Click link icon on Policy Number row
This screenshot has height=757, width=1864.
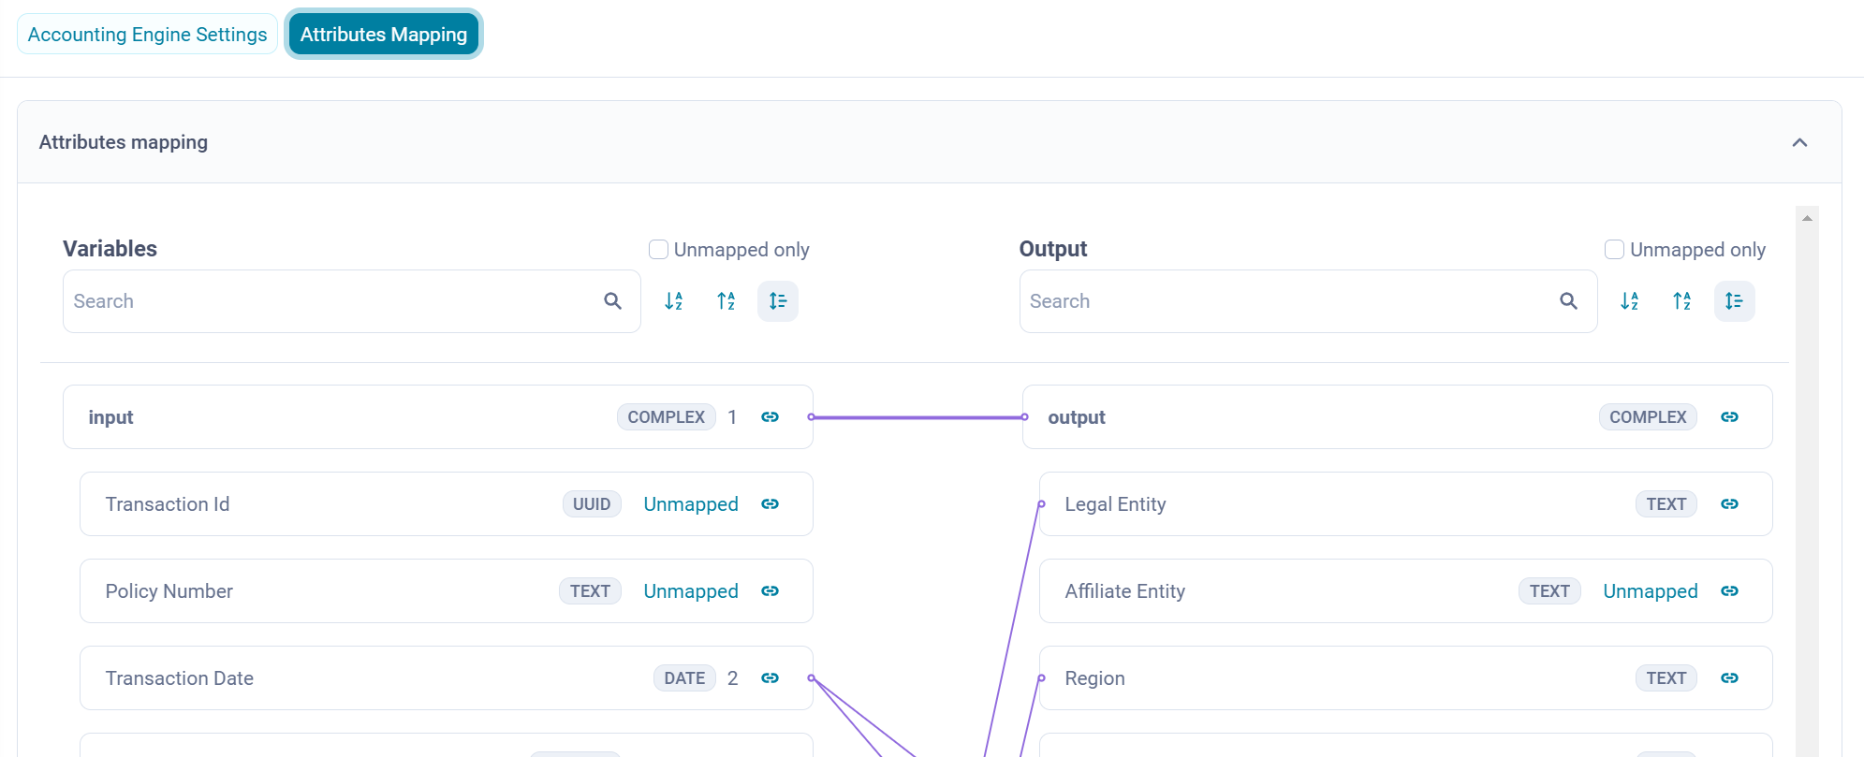pos(770,591)
